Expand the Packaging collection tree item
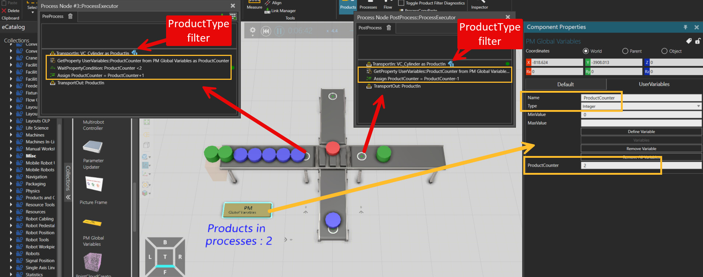703x277 pixels. (11, 184)
